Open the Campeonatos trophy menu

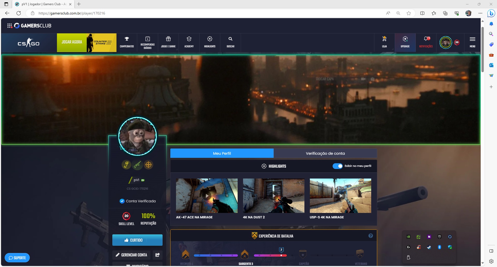pos(127,42)
